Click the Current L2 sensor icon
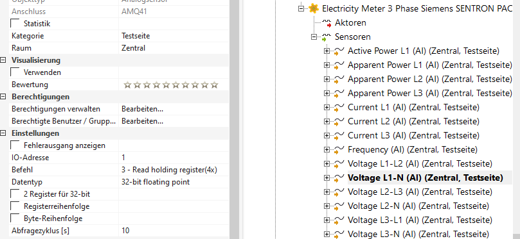The width and height of the screenshot is (520, 239). pyautogui.click(x=339, y=122)
